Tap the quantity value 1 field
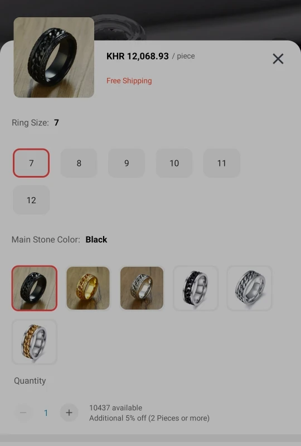301x446 pixels. (46, 413)
